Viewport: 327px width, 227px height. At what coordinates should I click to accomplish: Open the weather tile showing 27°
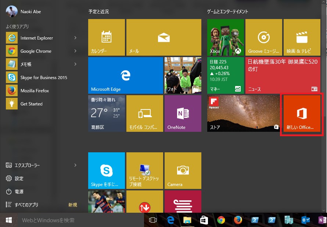coord(106,113)
